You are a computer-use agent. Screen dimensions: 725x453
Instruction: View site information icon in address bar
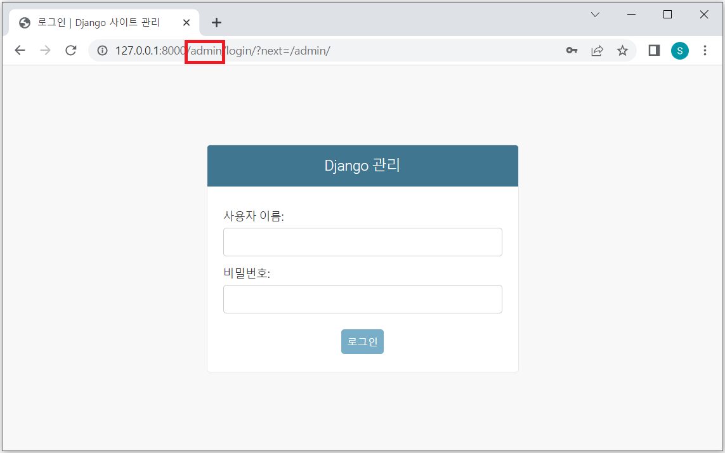(x=102, y=50)
